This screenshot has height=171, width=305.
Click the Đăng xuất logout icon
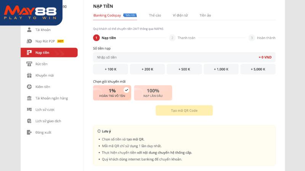point(29,132)
